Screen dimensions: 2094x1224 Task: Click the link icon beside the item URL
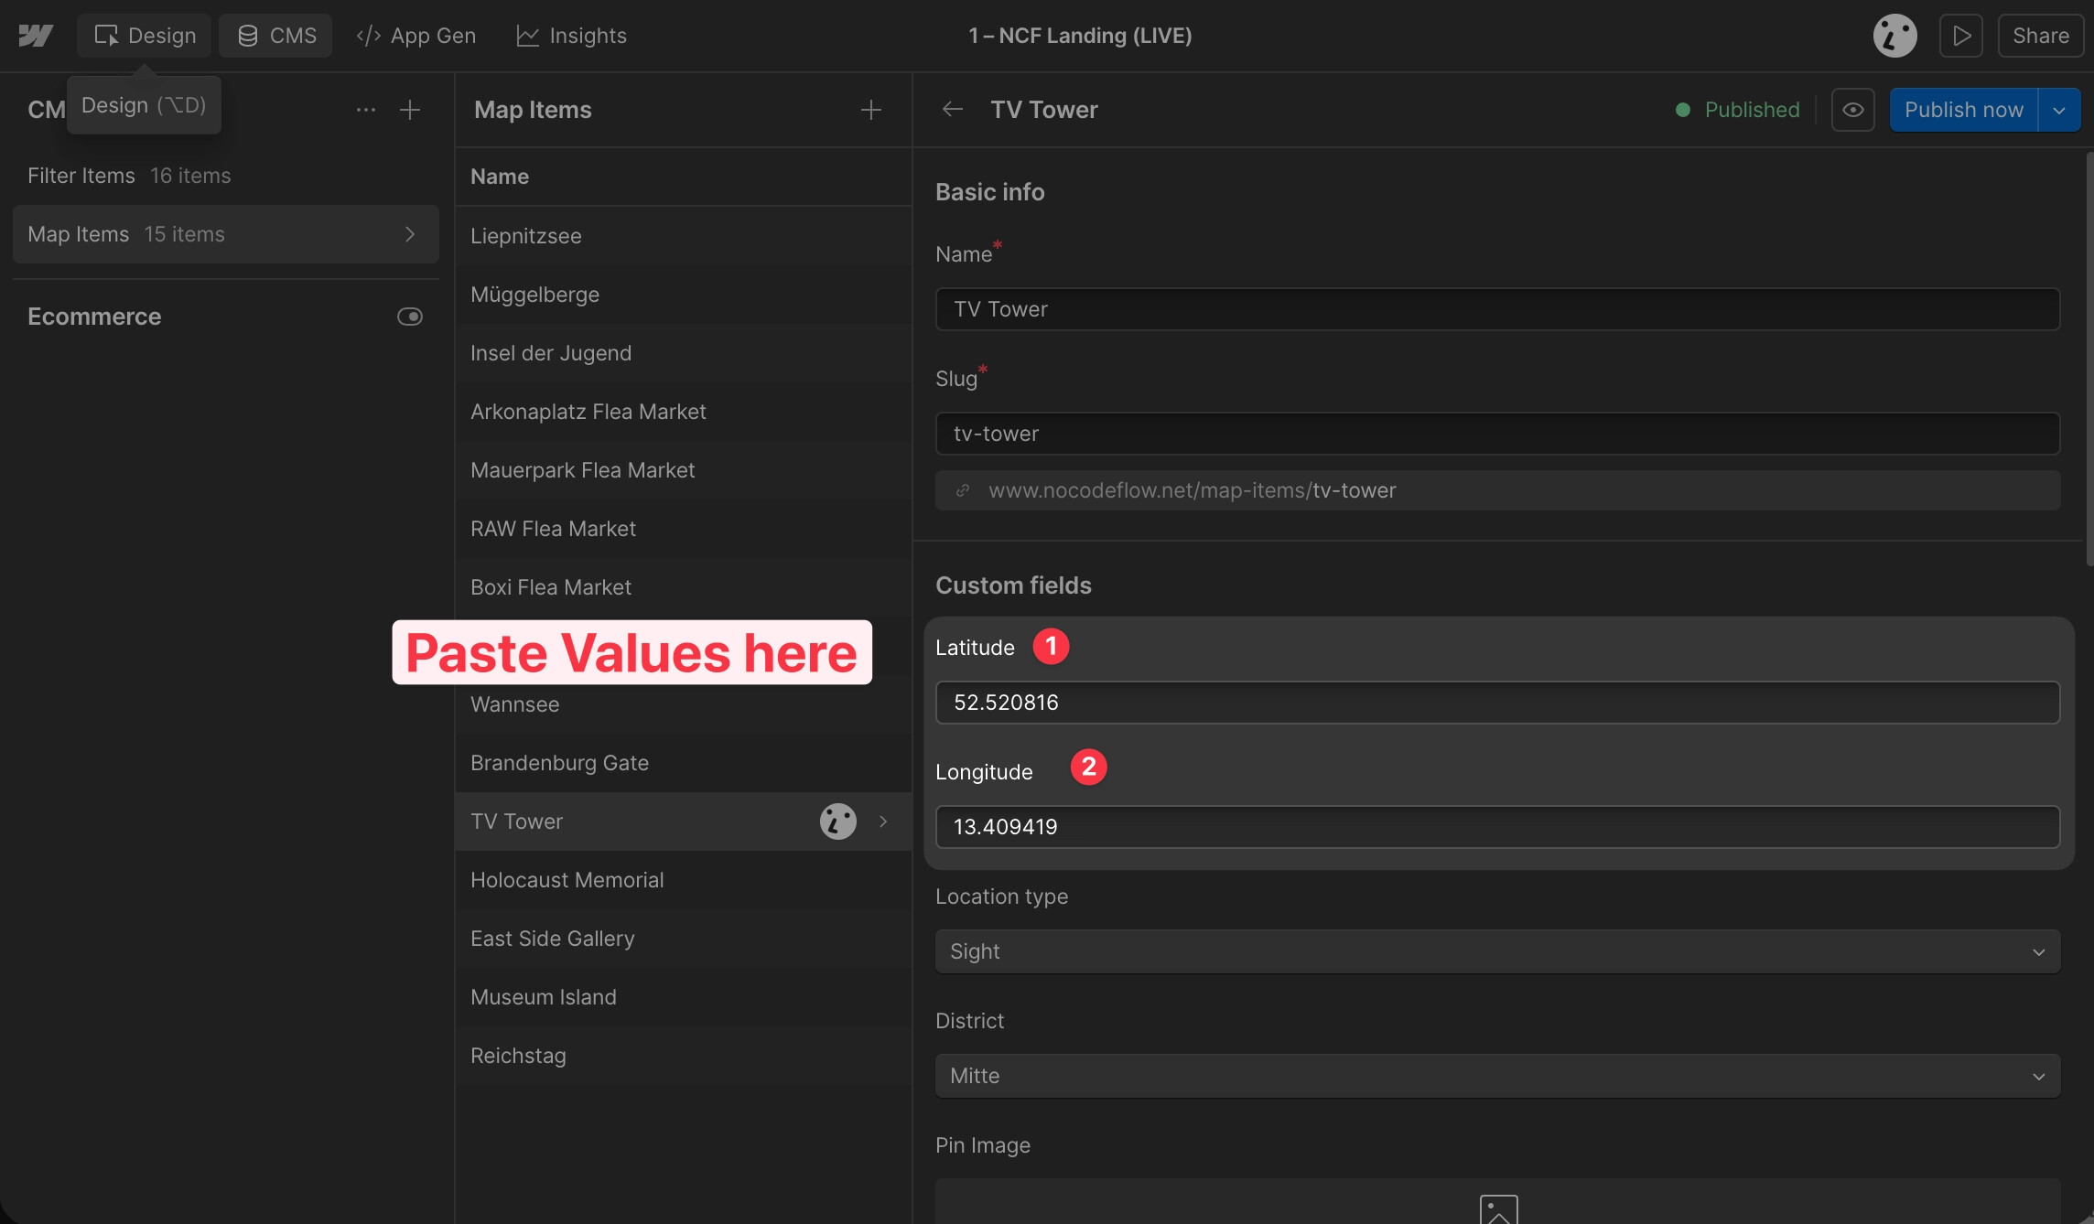(963, 490)
